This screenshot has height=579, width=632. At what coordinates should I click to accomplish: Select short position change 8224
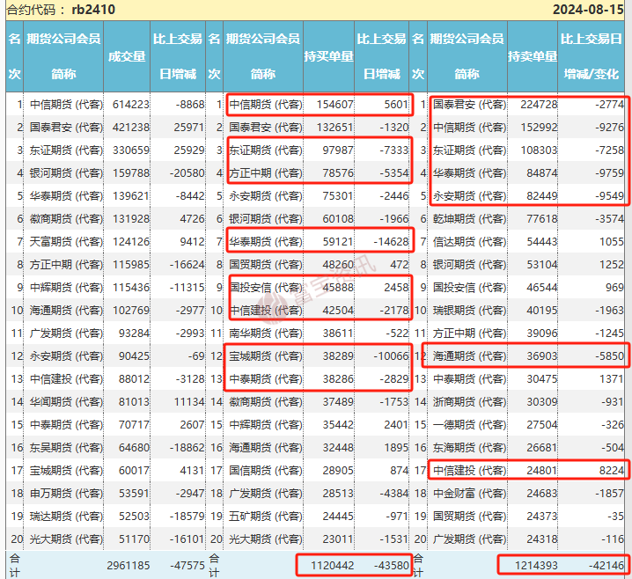click(612, 470)
